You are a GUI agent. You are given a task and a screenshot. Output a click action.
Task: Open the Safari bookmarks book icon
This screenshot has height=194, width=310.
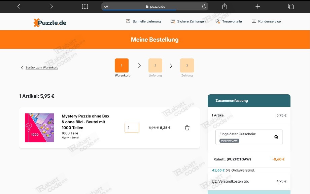85,6
